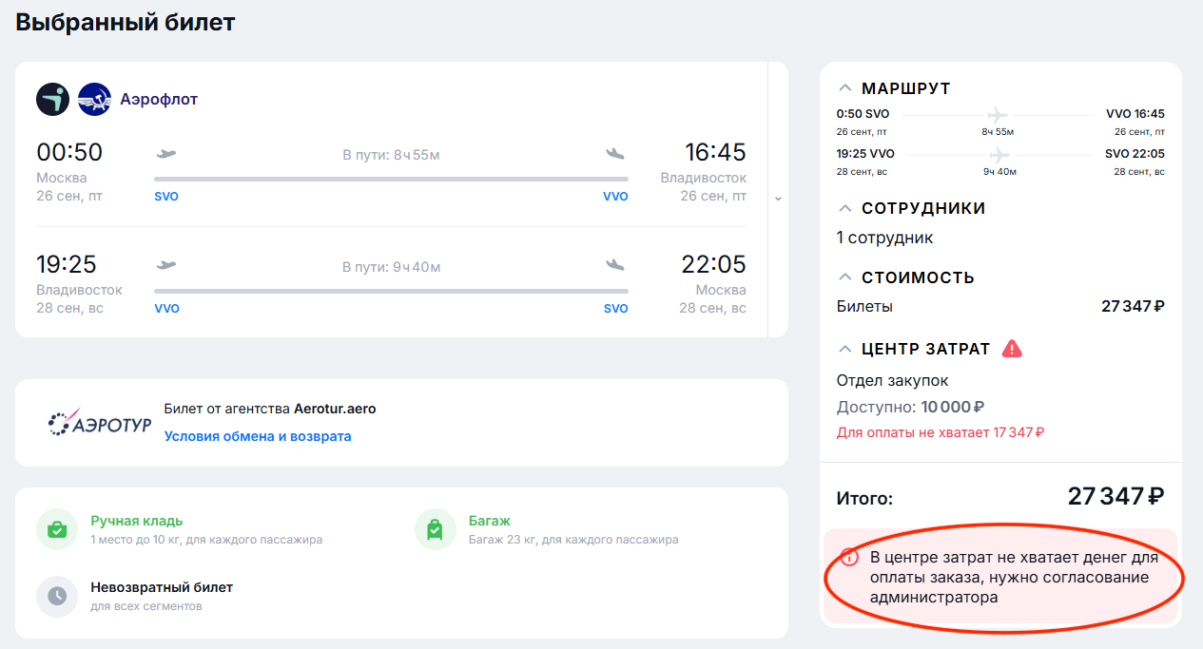Open Условия обмена и возврата link
The width and height of the screenshot is (1203, 649).
[258, 436]
